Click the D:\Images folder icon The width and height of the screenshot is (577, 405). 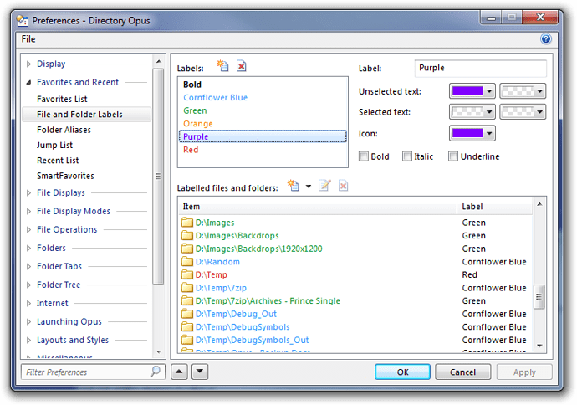click(187, 222)
